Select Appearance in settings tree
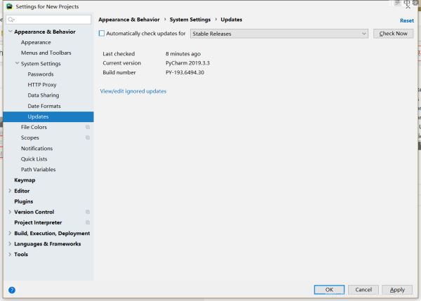This screenshot has height=301, width=421. (36, 42)
